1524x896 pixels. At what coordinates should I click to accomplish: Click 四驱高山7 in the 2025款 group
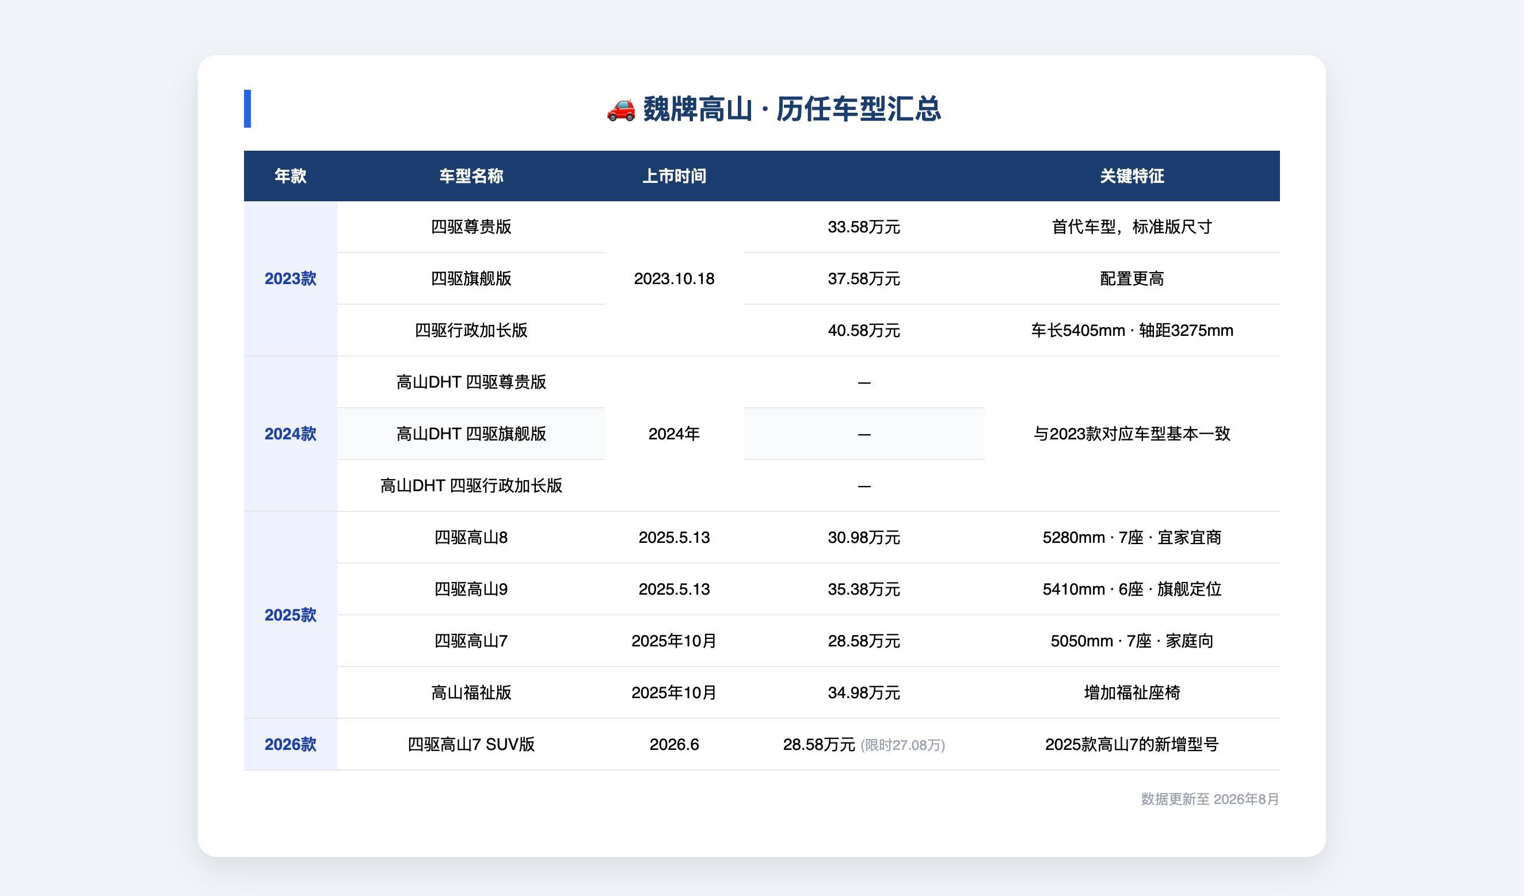pyautogui.click(x=471, y=641)
